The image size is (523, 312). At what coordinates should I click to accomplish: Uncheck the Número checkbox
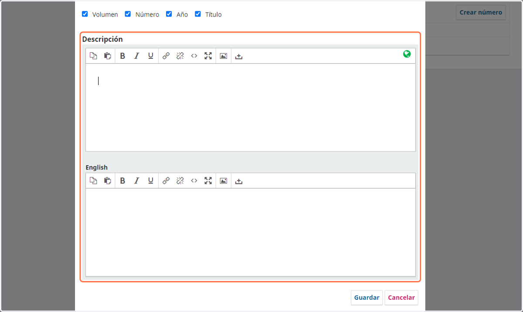[128, 14]
